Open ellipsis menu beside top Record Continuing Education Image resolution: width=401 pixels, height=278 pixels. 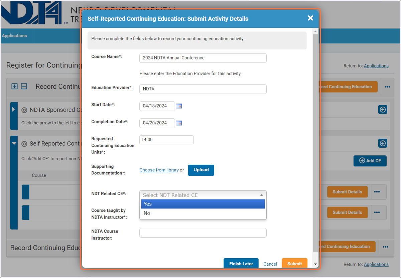tap(387, 87)
